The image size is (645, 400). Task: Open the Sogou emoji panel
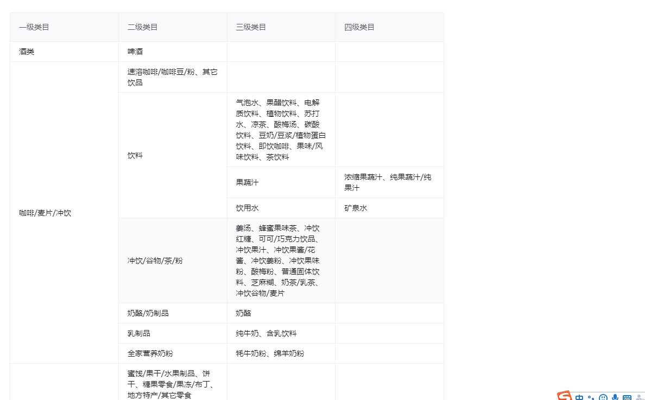603,397
